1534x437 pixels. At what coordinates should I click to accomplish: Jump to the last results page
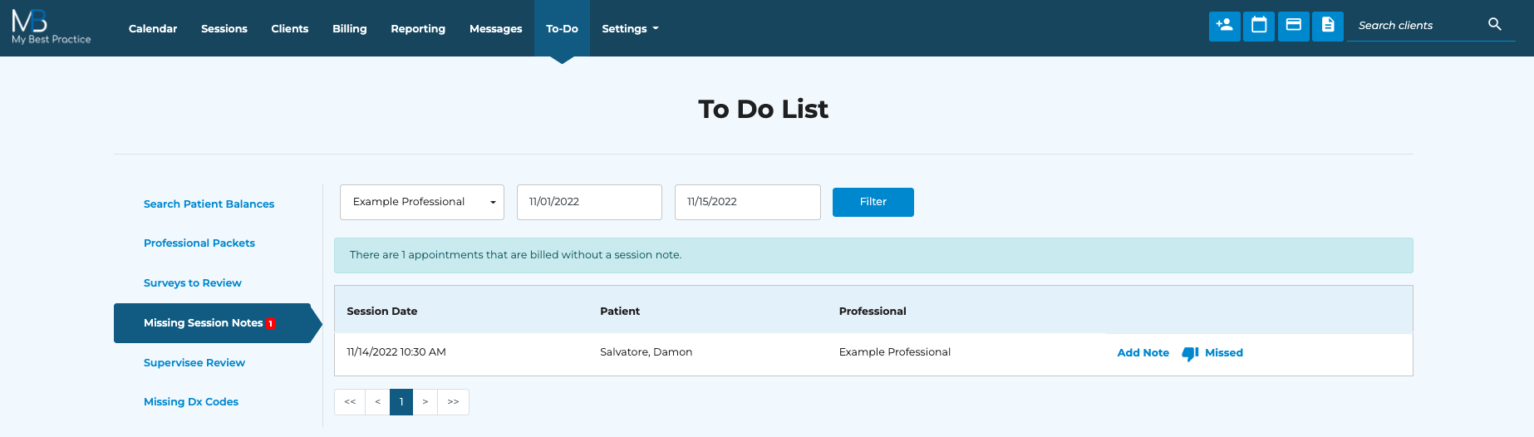[453, 402]
